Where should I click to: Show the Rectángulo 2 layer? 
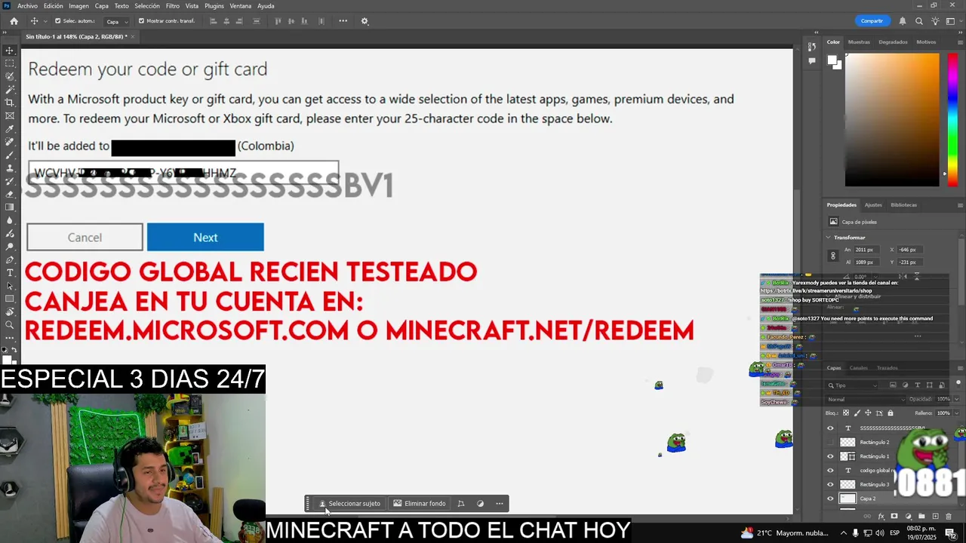point(830,442)
